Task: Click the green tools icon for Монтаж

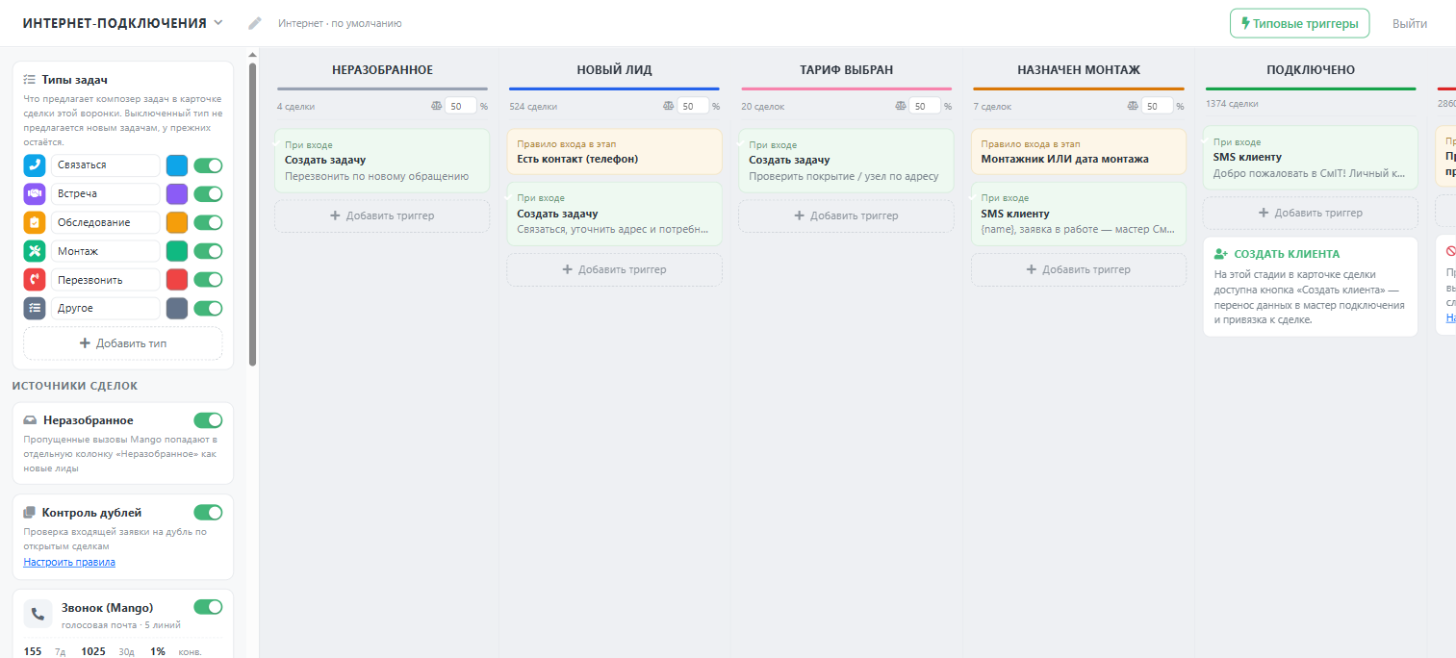Action: coord(35,251)
